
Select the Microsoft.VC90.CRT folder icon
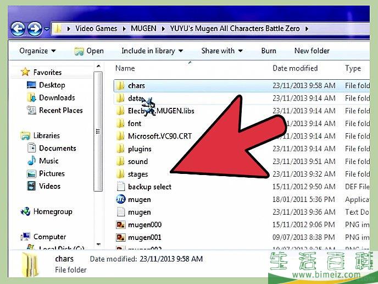click(x=120, y=136)
